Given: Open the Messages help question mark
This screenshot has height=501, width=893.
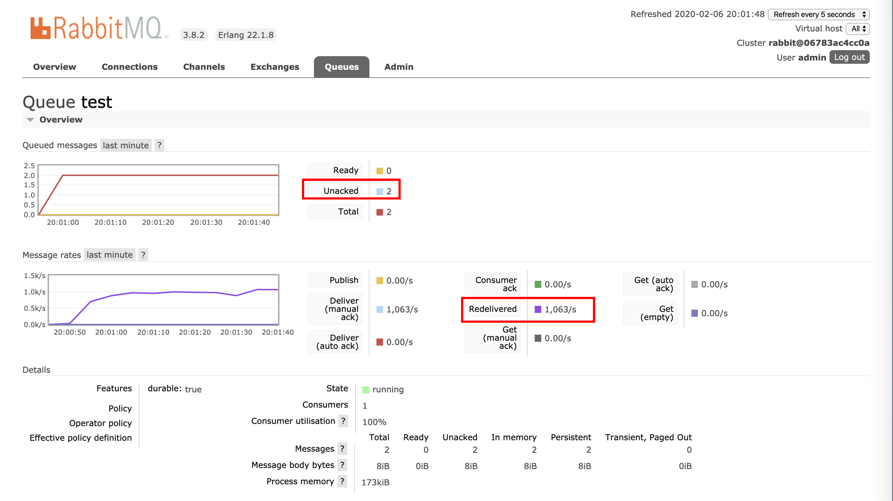Looking at the screenshot, I should point(342,449).
